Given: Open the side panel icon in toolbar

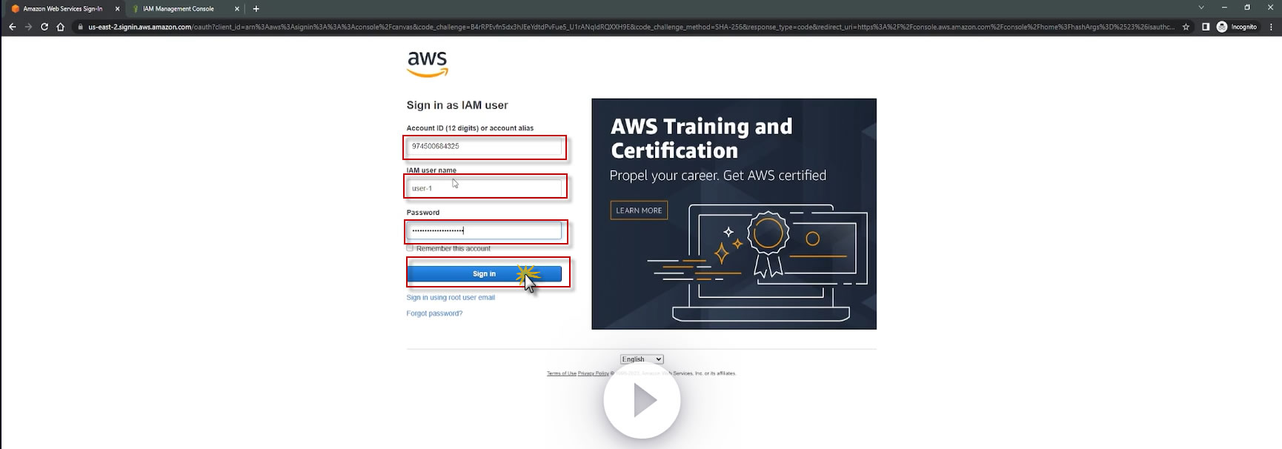Looking at the screenshot, I should pos(1206,27).
